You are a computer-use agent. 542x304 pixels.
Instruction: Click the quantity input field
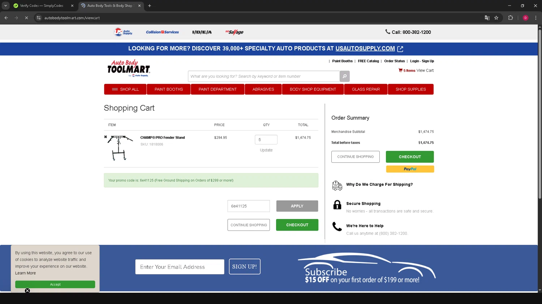[x=266, y=140]
